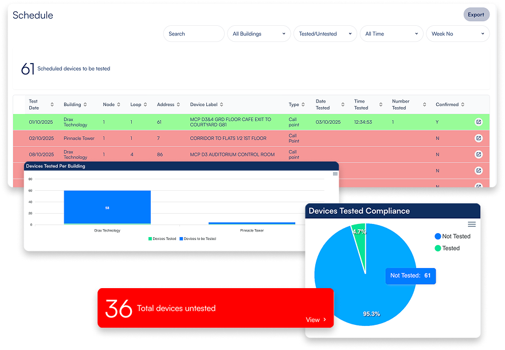Viewport: 505px width, 350px height.
Task: Expand the Week No dropdown
Action: coord(457,34)
